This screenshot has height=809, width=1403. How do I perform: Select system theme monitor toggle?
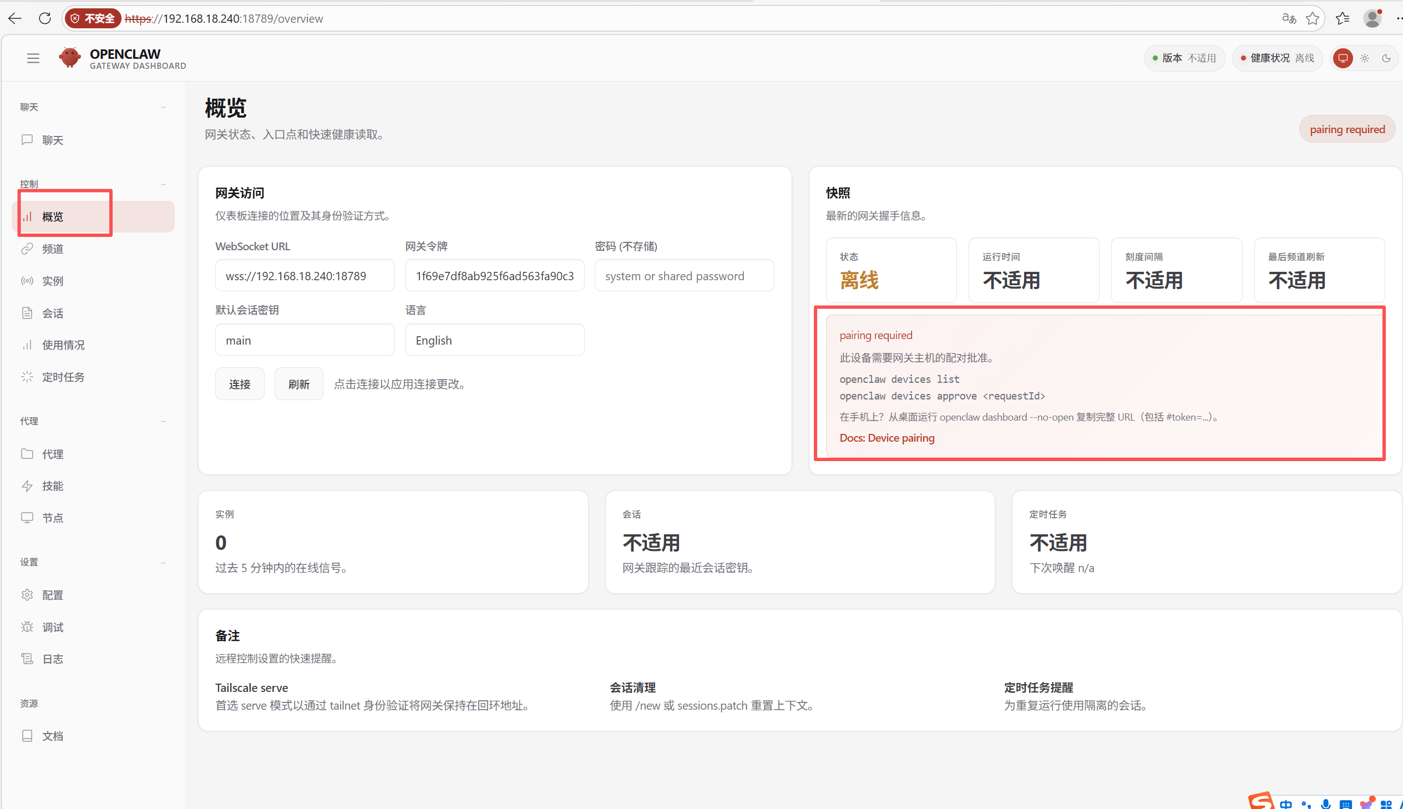click(x=1343, y=58)
